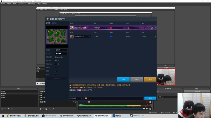The image size is (211, 118).
Task: Open settings gear of lower audio track
Action: pos(150,109)
